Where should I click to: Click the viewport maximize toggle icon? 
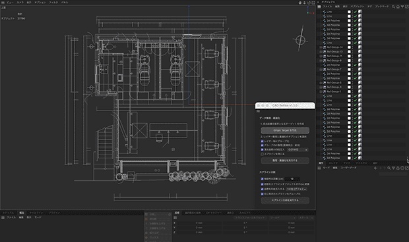point(313,3)
